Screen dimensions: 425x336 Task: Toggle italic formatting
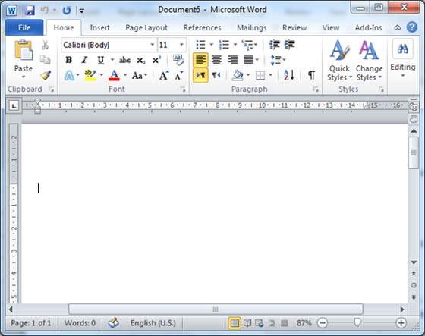[x=84, y=60]
